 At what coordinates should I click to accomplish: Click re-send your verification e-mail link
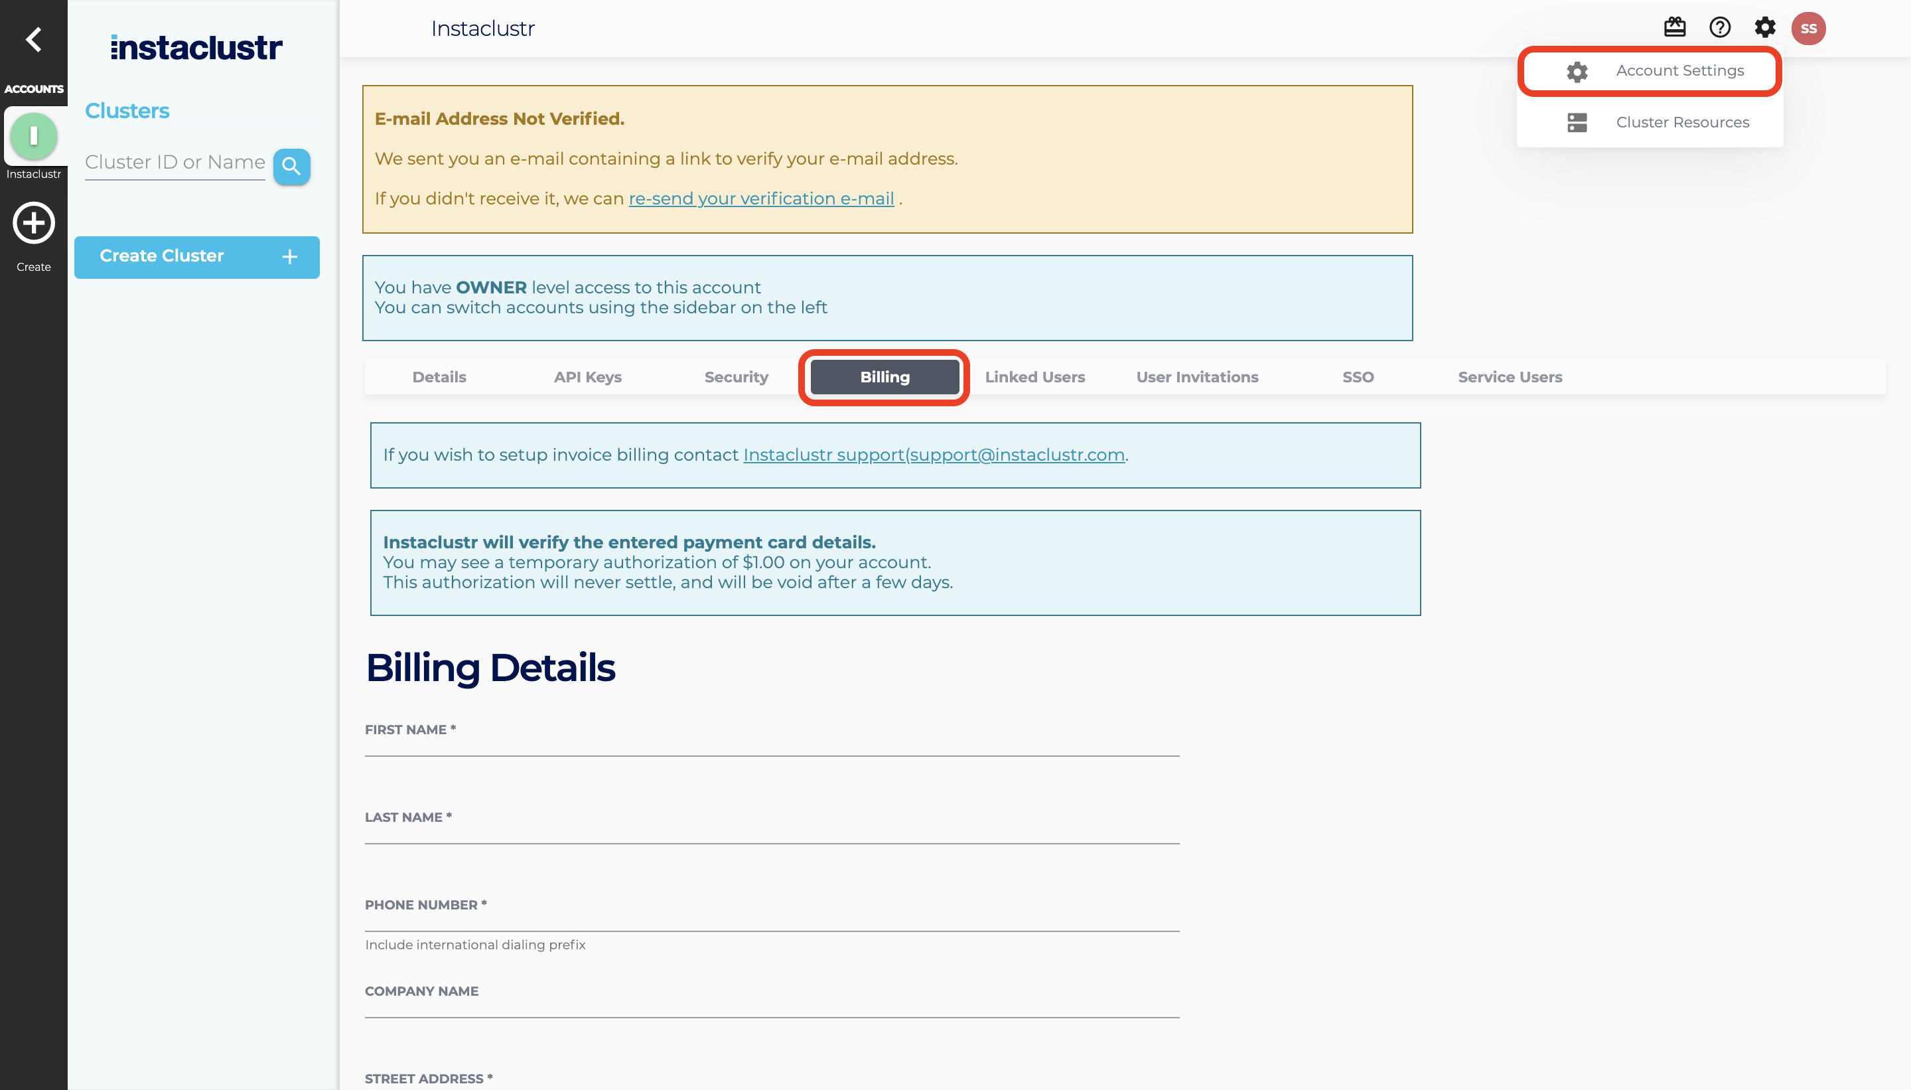click(761, 198)
